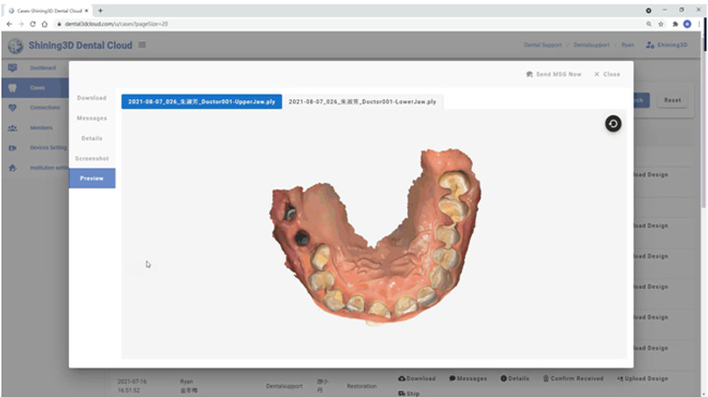The width and height of the screenshot is (708, 397).
Task: Reset the 3D view with the rotate icon
Action: (x=613, y=123)
